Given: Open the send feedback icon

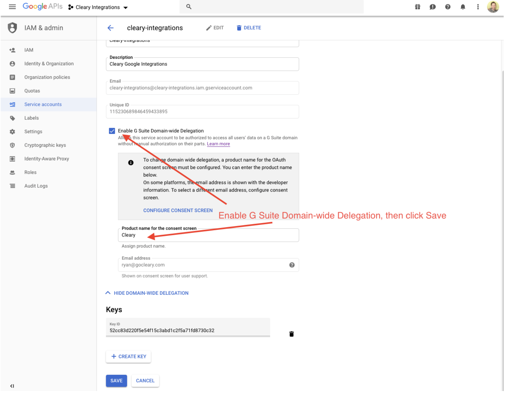Looking at the screenshot, I should tap(433, 7).
